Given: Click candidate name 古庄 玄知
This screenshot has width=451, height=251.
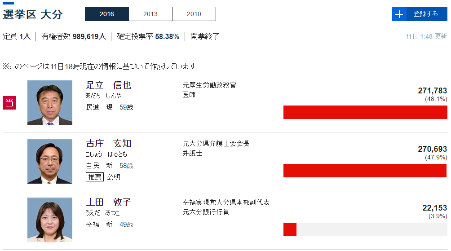Looking at the screenshot, I should [x=108, y=144].
